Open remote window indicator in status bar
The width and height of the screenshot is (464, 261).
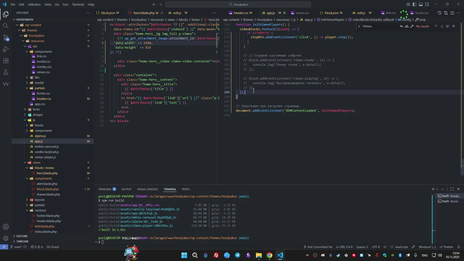pos(4,247)
